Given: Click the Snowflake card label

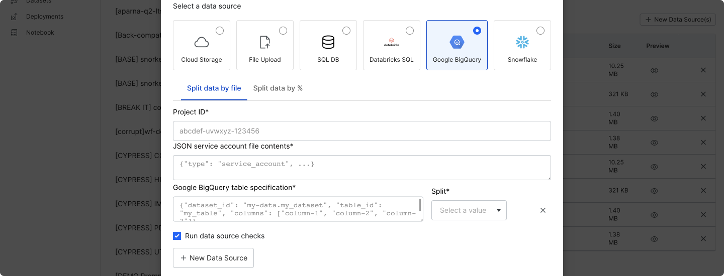Looking at the screenshot, I should [x=522, y=60].
